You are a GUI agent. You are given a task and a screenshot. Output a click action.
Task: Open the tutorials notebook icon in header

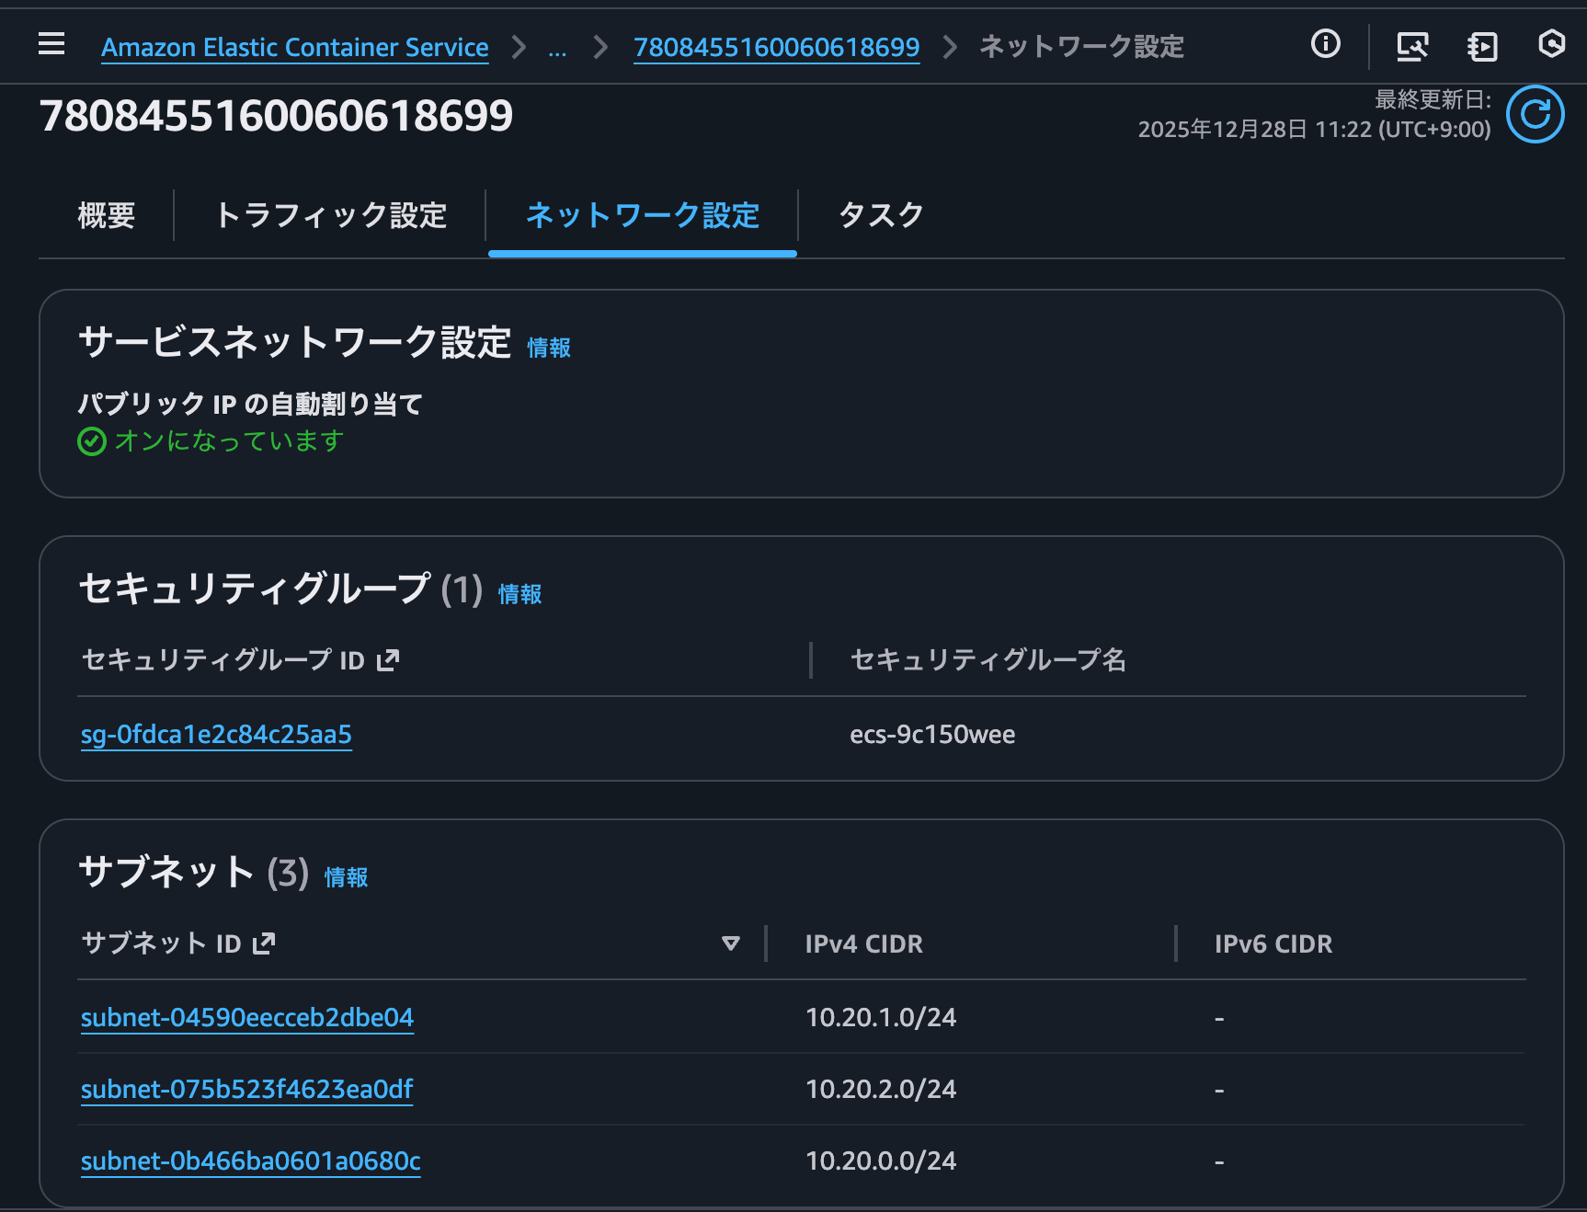tap(1481, 44)
